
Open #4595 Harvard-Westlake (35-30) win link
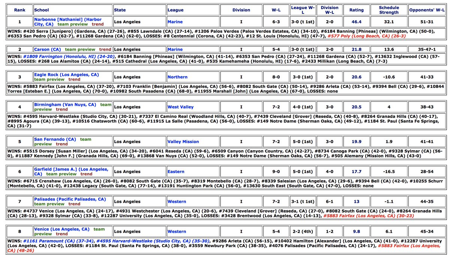[x=153, y=241]
